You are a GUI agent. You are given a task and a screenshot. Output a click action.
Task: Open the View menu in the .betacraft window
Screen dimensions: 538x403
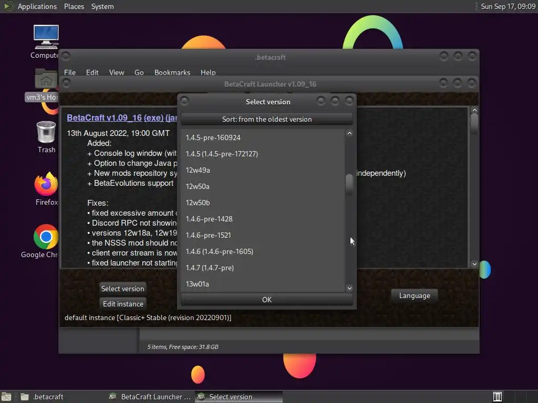tap(116, 72)
